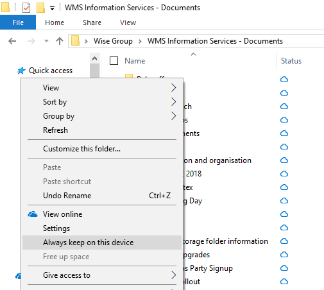The width and height of the screenshot is (324, 290).
Task: Choose Refresh from the context menu
Action: click(x=102, y=130)
